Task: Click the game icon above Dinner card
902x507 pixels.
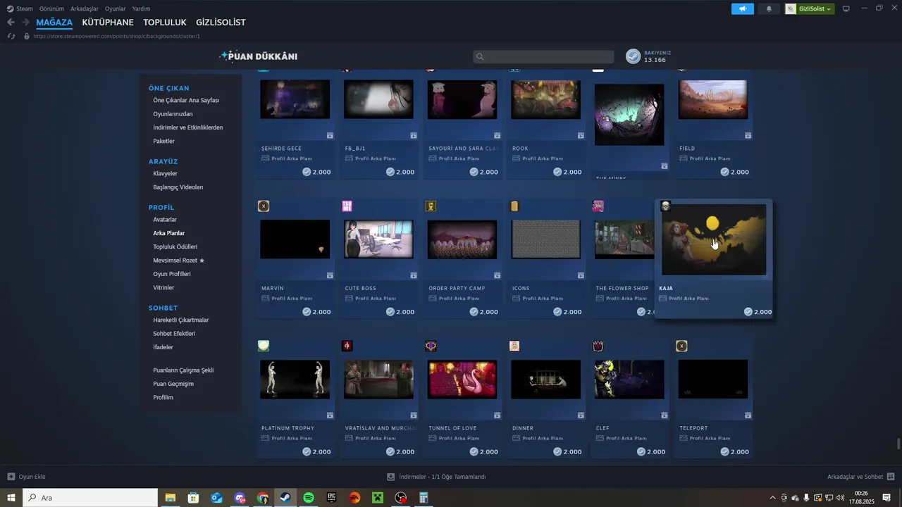Action: point(514,346)
